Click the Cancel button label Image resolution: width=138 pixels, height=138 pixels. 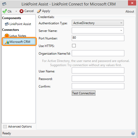pyautogui.click(x=29, y=11)
